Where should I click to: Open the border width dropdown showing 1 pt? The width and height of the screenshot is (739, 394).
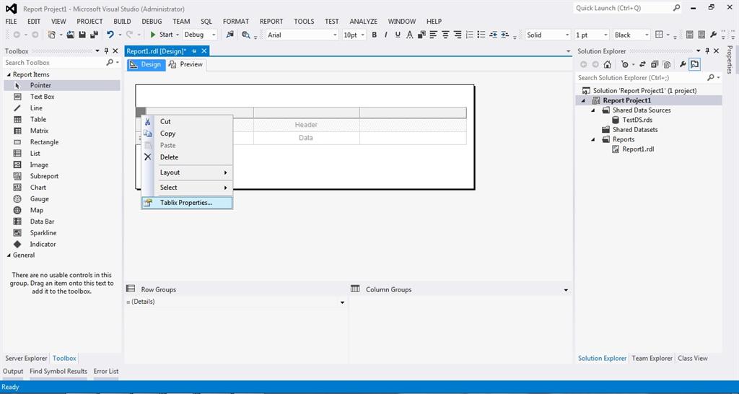[605, 35]
